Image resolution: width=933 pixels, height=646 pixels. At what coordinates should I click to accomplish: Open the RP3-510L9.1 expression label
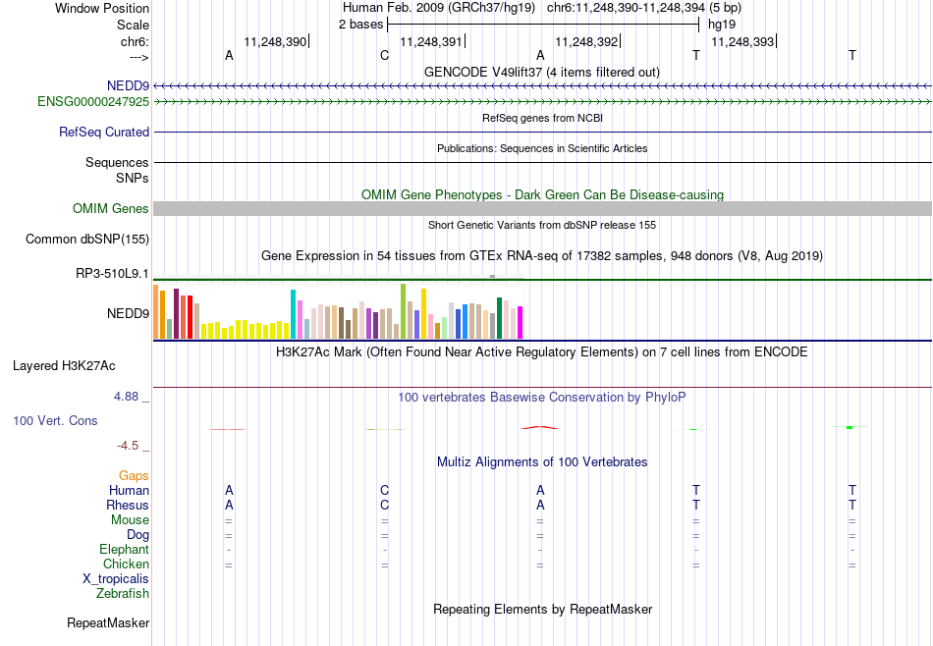coord(112,274)
